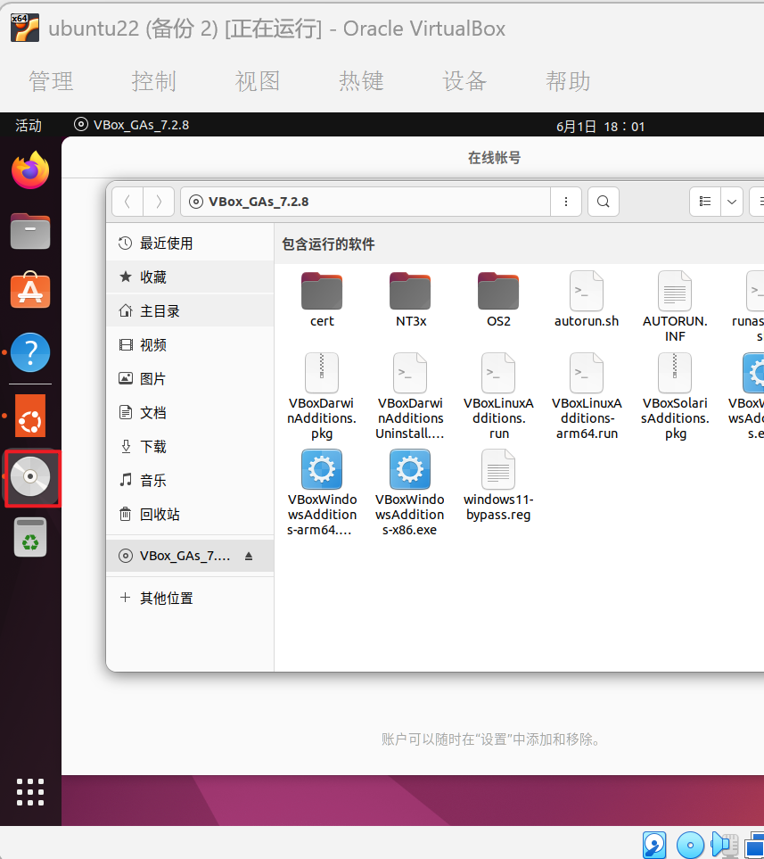The height and width of the screenshot is (859, 764).
Task: Click the optical disc dock icon
Action: pos(30,476)
